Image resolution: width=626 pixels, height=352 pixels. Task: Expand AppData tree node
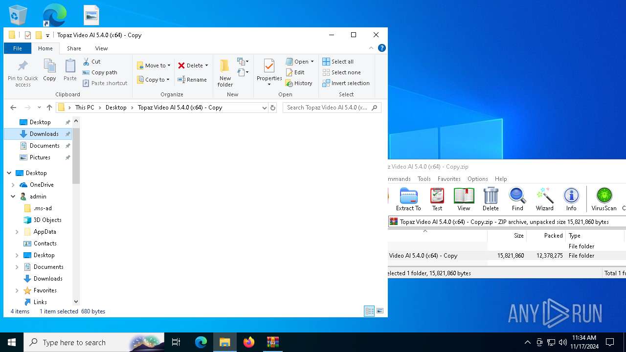(x=17, y=232)
